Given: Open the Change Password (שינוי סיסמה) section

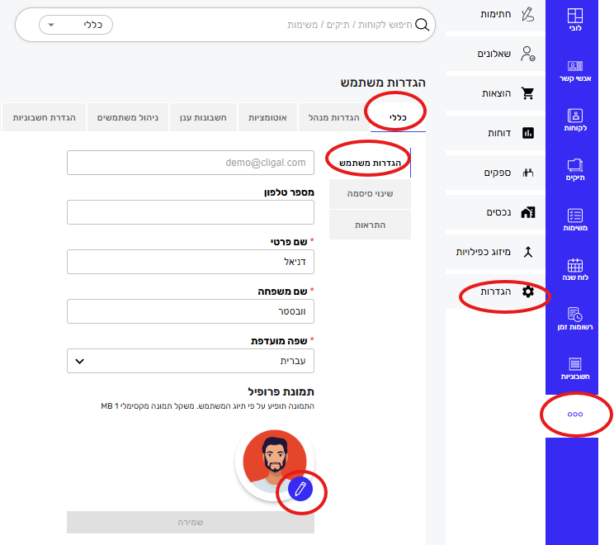Looking at the screenshot, I should (371, 194).
